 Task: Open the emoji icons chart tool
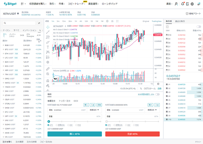click(48, 62)
